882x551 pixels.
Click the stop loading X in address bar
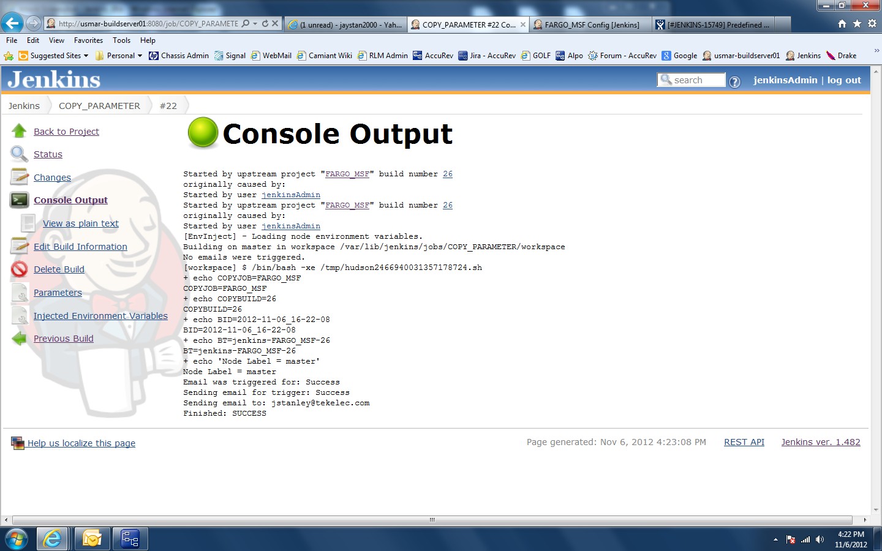[275, 23]
